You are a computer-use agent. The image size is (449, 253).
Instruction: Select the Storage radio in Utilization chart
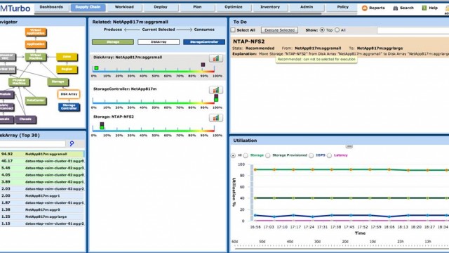[x=246, y=155]
